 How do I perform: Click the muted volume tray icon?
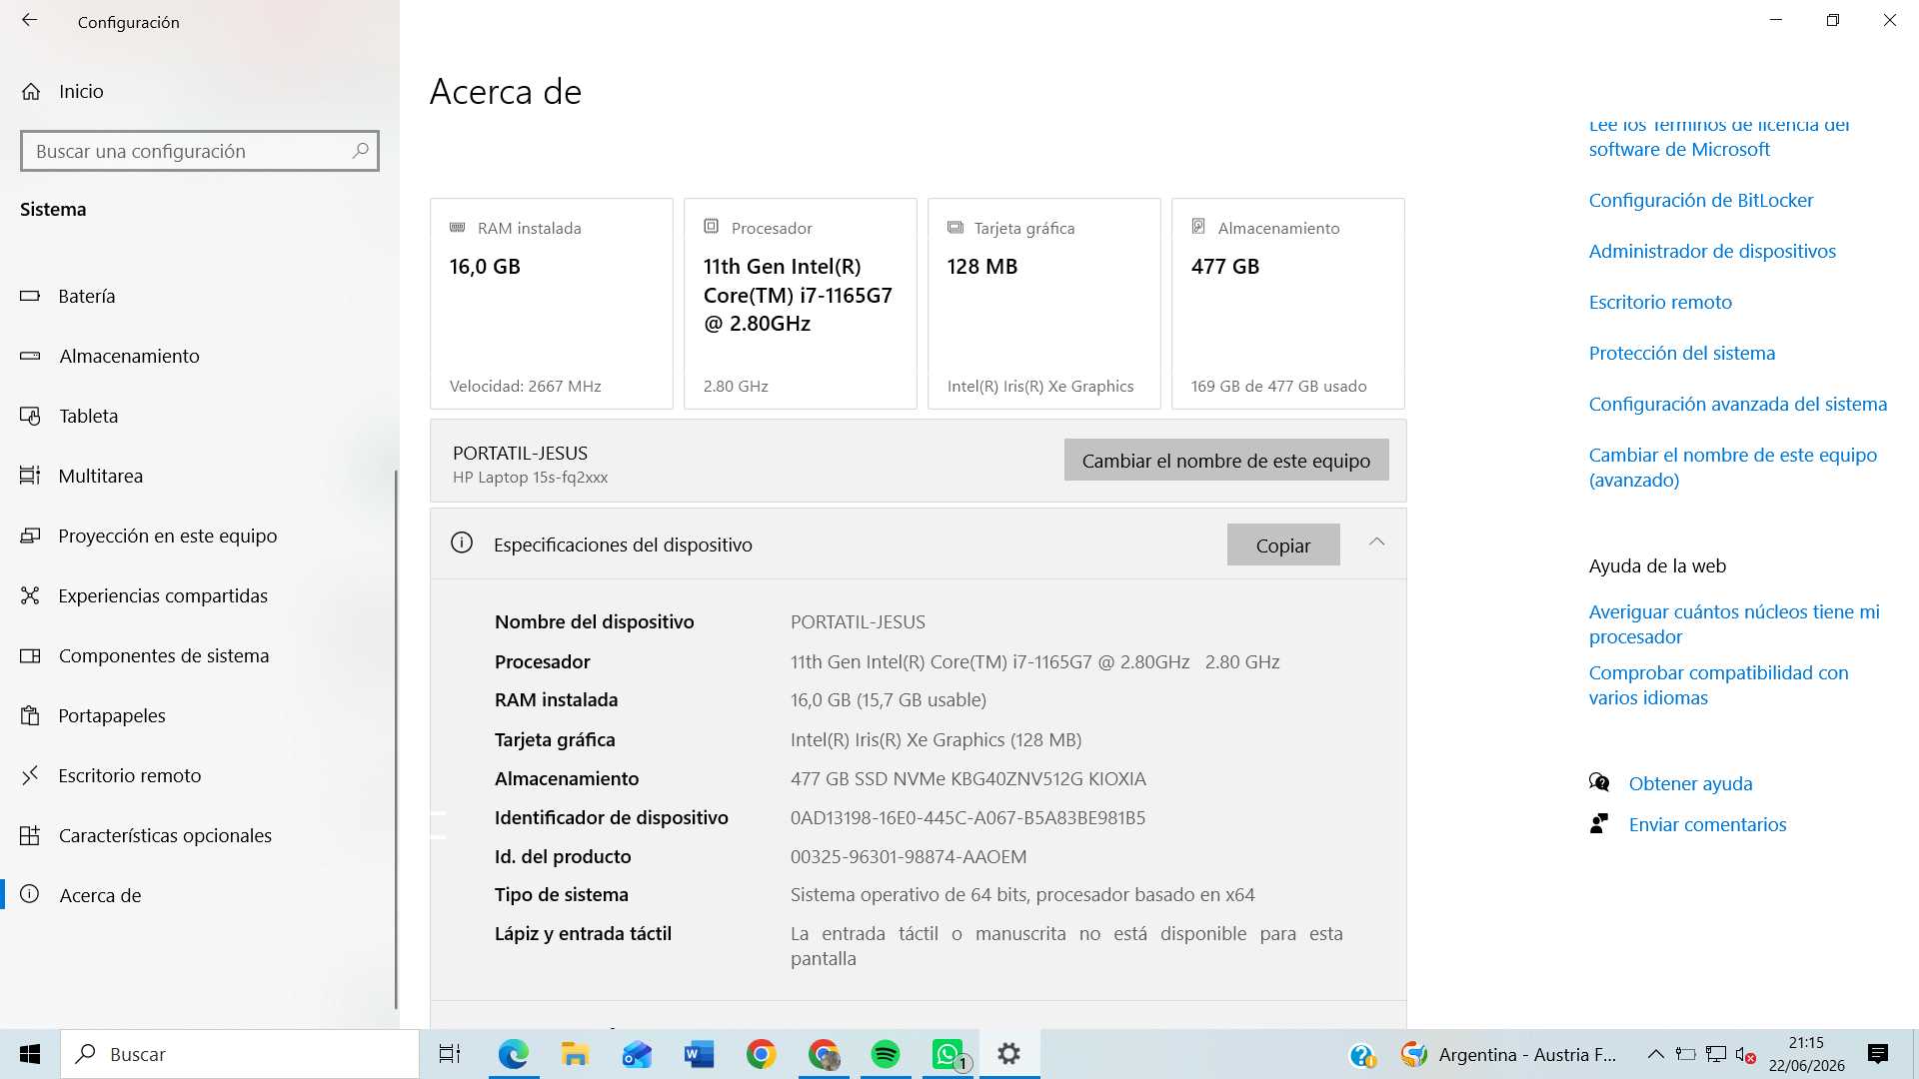pyautogui.click(x=1745, y=1054)
